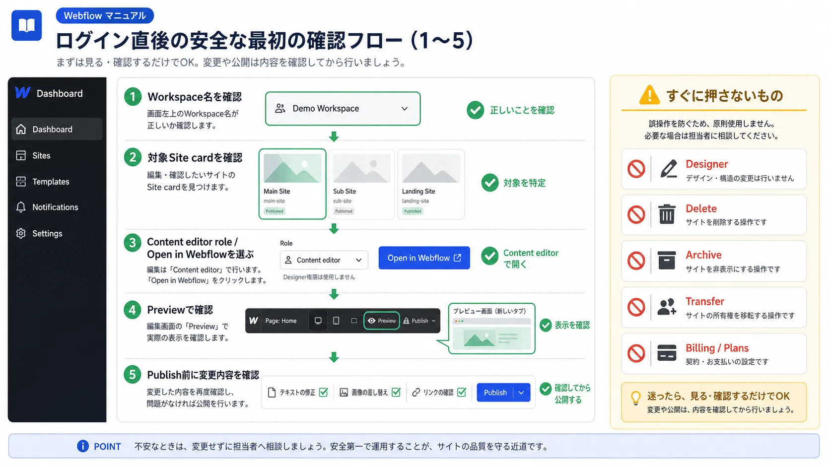Click the Designer pen icon

click(x=668, y=169)
